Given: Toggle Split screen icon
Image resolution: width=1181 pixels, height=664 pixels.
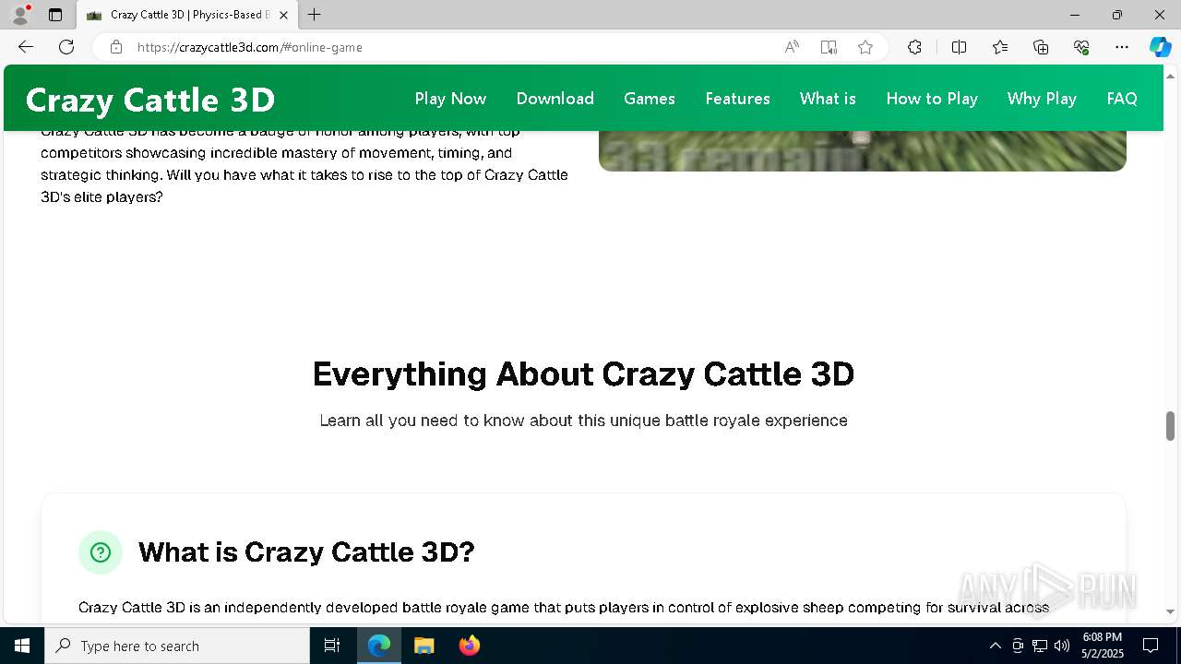Looking at the screenshot, I should (x=959, y=47).
